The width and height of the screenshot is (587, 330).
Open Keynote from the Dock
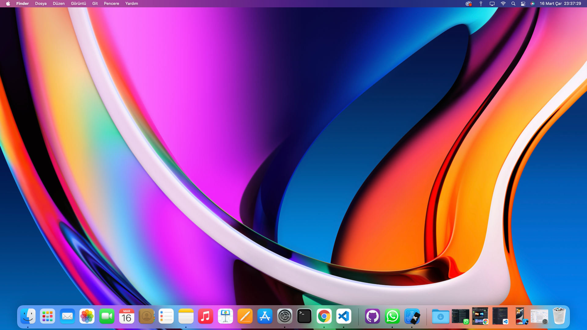(x=225, y=316)
